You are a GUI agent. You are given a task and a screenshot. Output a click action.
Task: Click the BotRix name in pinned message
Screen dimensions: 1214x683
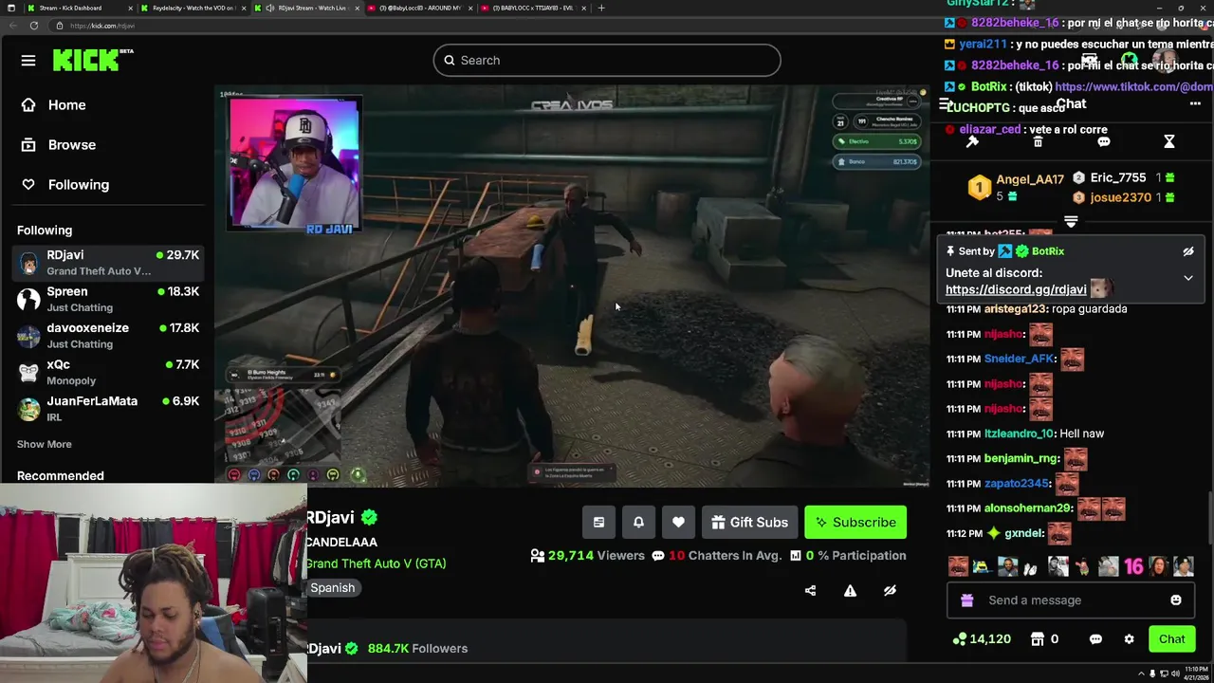1048,251
